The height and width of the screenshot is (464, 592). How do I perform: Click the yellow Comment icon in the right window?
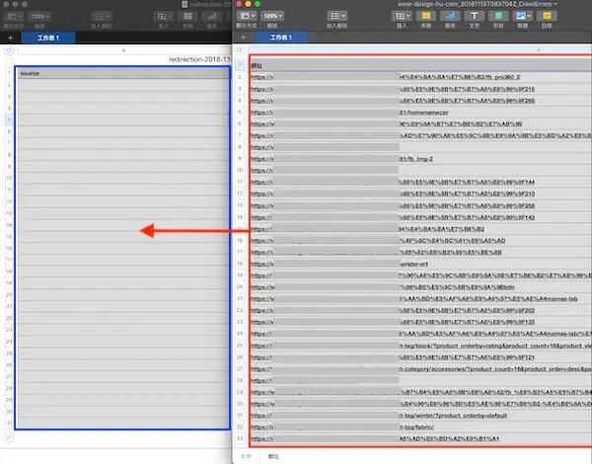[x=547, y=16]
